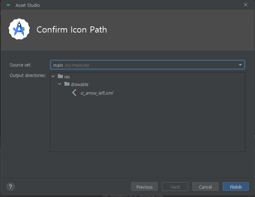Image resolution: width=255 pixels, height=197 pixels.
Task: Click the Cancel button
Action: point(205,187)
